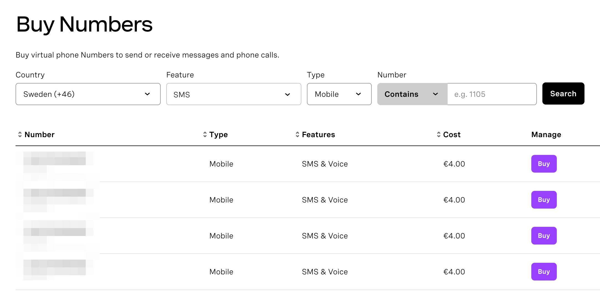
Task: Click the chevron in the Country selector
Action: (x=147, y=94)
